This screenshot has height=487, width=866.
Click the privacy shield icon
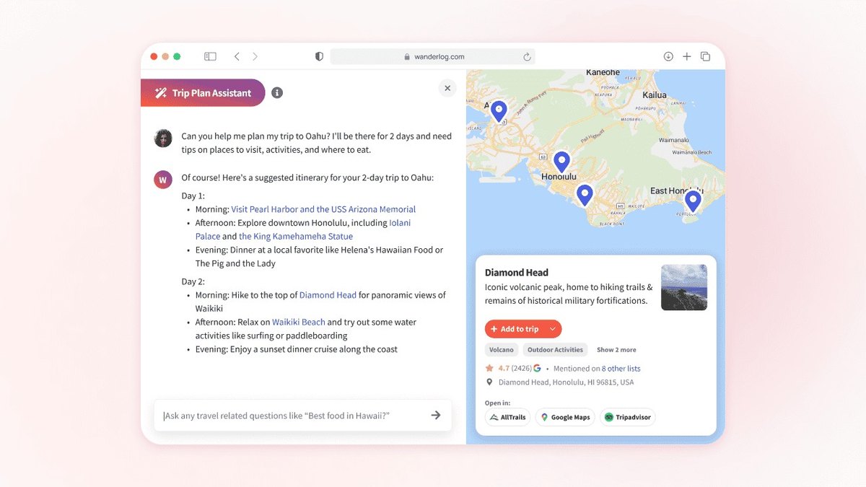tap(319, 56)
